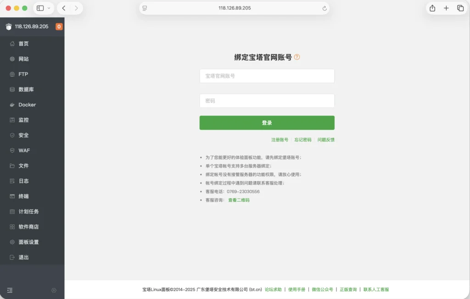Click the green 登录 button

[x=267, y=123]
